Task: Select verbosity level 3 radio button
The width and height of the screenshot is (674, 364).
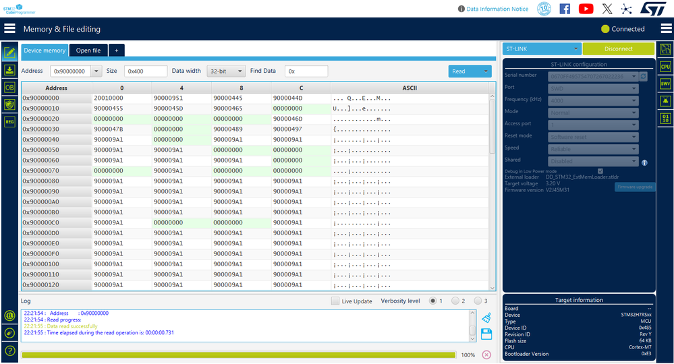Action: tap(478, 301)
